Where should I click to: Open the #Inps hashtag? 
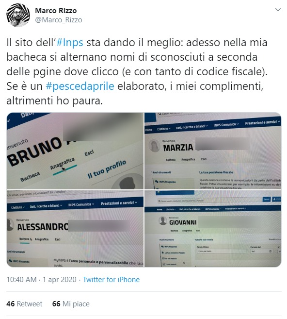69,43
